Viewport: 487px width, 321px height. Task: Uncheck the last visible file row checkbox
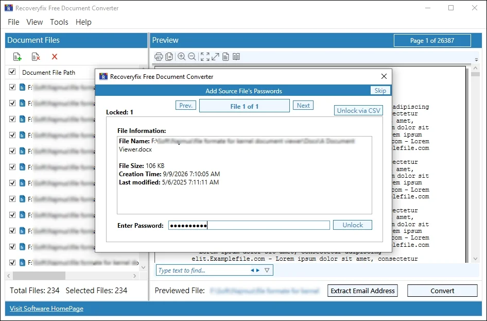[x=12, y=262]
